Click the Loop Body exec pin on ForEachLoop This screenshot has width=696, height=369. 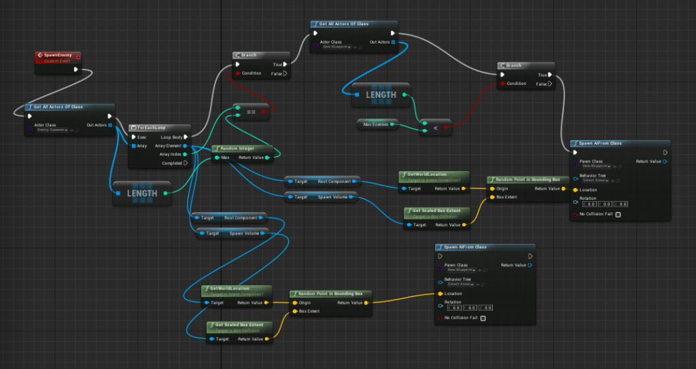point(186,137)
